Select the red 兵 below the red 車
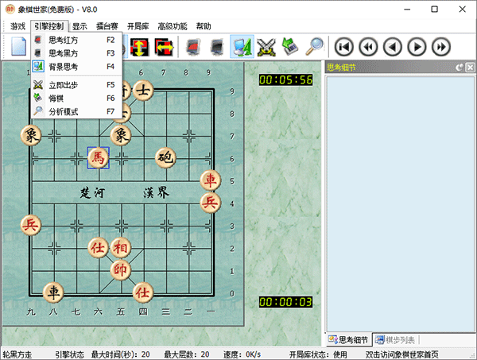 pyautogui.click(x=211, y=203)
